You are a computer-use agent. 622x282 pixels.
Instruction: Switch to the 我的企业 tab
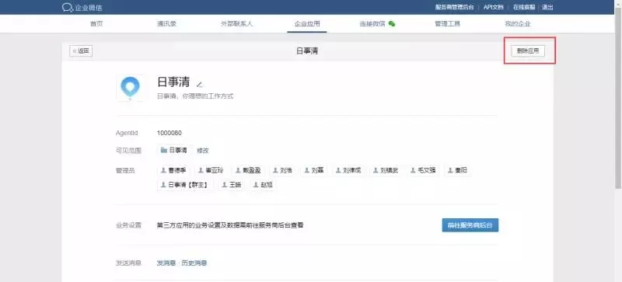tap(518, 23)
